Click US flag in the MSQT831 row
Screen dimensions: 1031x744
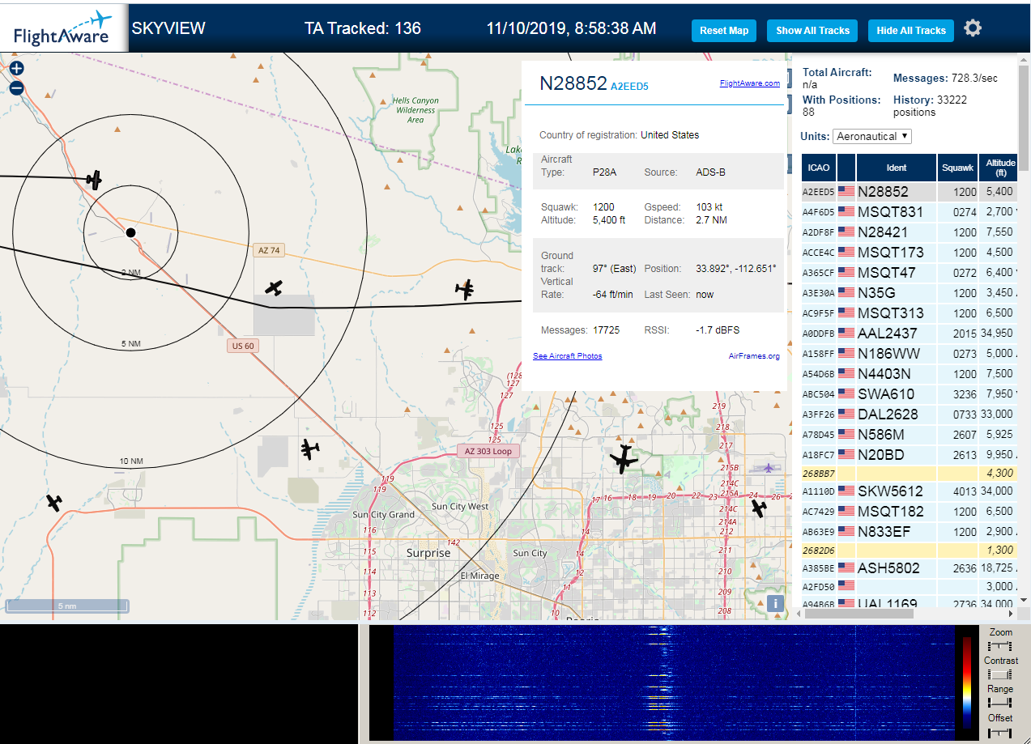click(846, 212)
